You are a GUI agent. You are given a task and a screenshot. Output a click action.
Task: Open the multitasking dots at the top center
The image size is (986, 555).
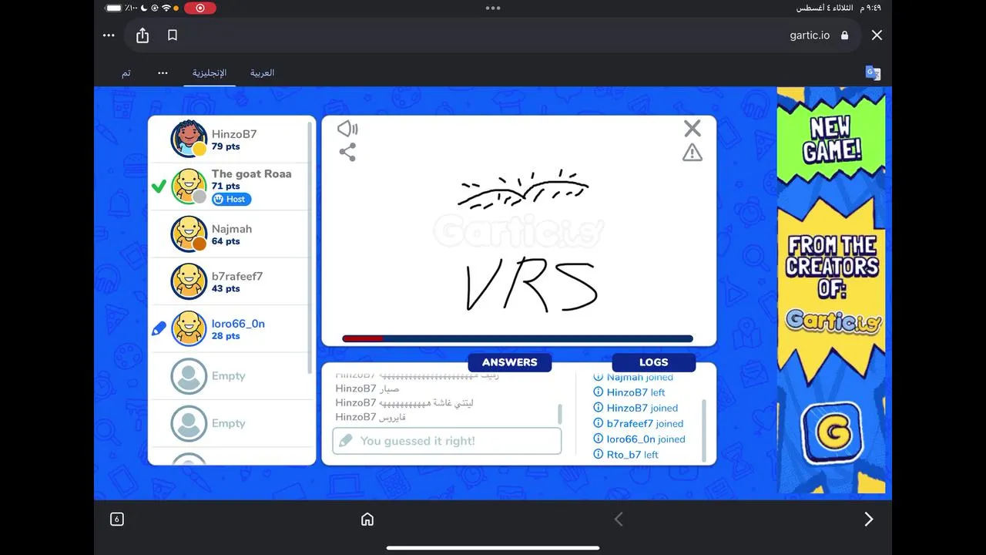(x=493, y=8)
